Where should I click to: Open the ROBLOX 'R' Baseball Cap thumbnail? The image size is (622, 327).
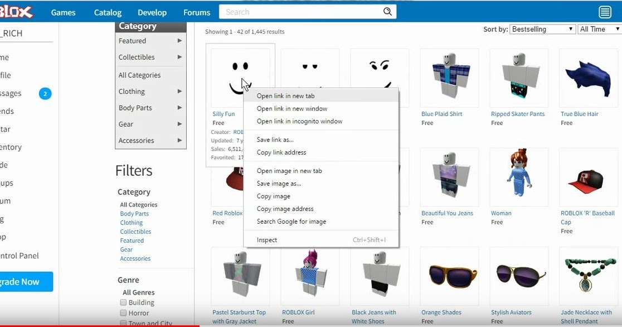pyautogui.click(x=589, y=177)
